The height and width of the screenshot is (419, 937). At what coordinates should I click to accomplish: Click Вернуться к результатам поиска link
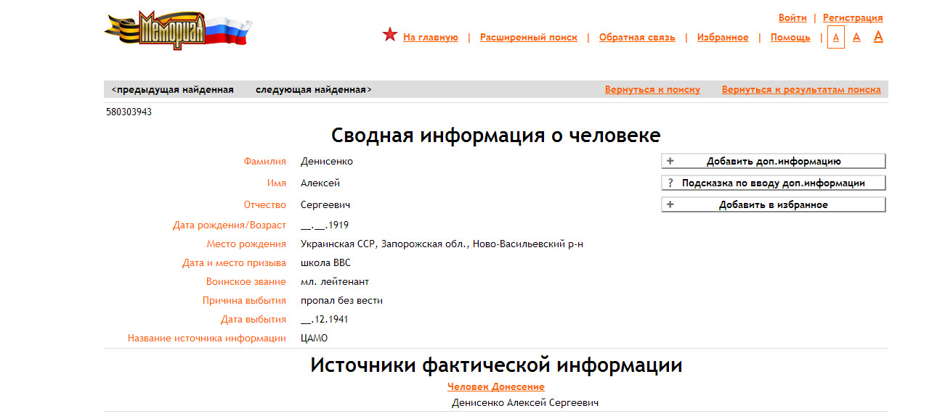[801, 90]
